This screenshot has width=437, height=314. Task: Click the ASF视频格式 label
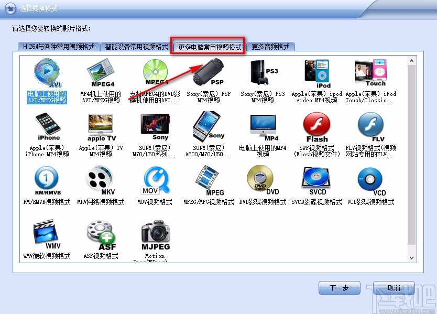[101, 256]
